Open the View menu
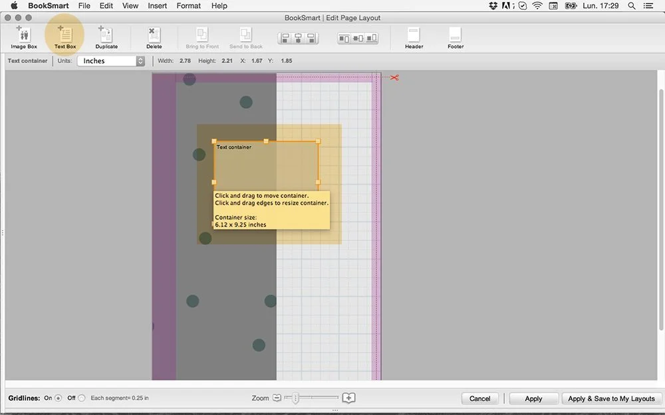 coord(130,5)
